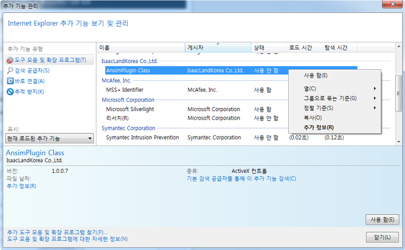Open the 바로 연결(A) category
This screenshot has height=250, width=405.
[x=29, y=81]
